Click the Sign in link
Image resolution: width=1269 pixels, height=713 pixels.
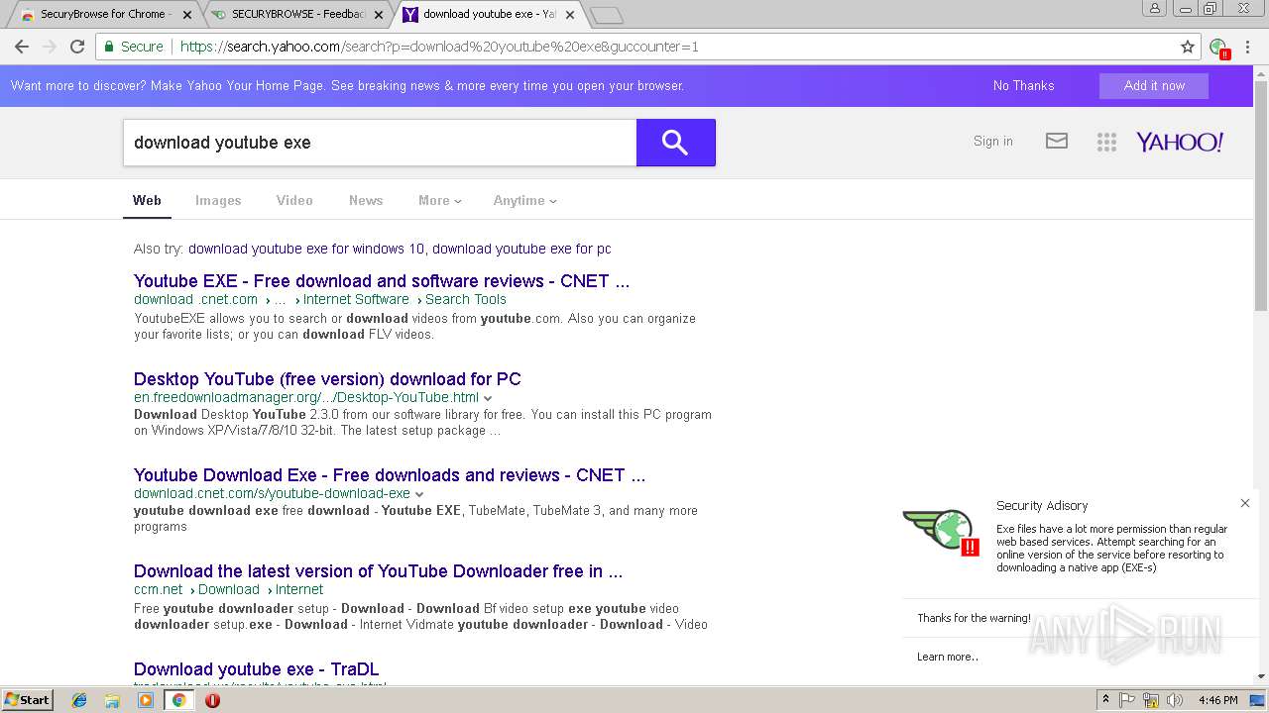(x=992, y=142)
